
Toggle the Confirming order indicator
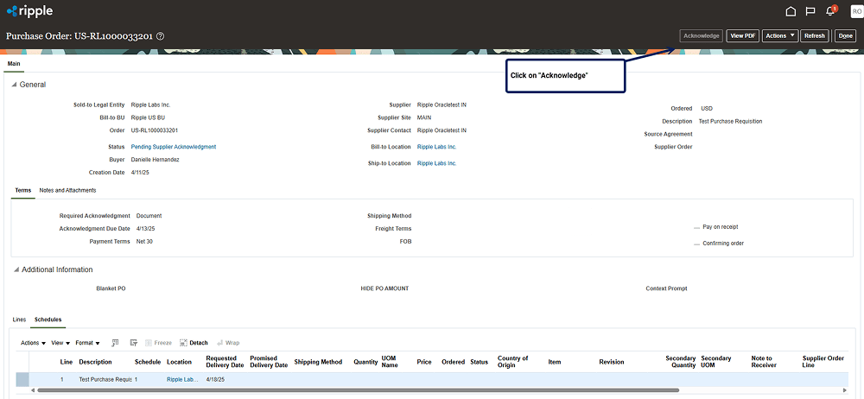[696, 244]
